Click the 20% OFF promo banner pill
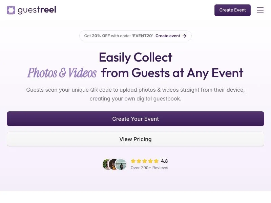Image resolution: width=271 pixels, height=203 pixels. tap(135, 36)
